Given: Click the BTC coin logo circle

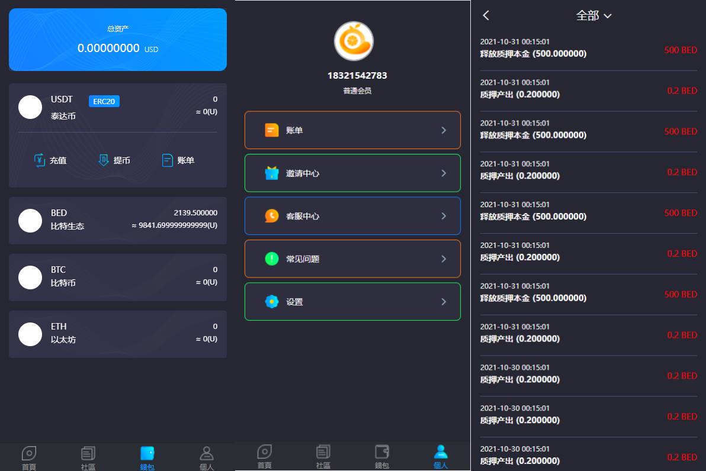Looking at the screenshot, I should click(30, 277).
